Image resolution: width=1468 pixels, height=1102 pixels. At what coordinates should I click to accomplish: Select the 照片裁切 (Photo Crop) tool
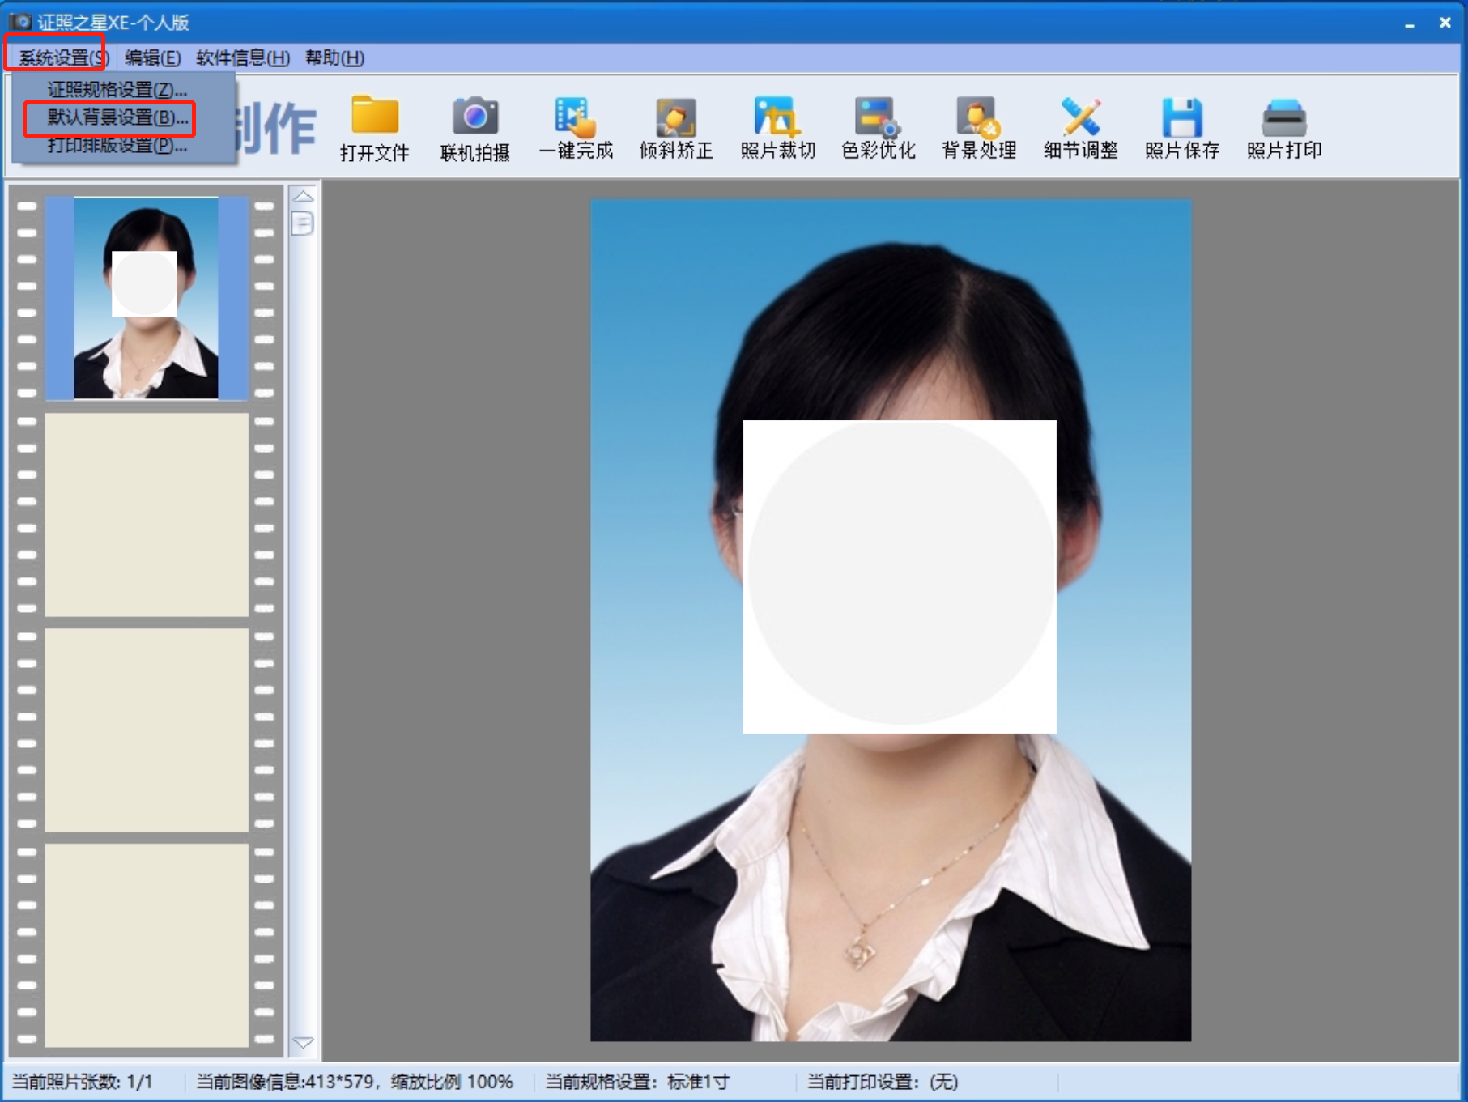[777, 128]
